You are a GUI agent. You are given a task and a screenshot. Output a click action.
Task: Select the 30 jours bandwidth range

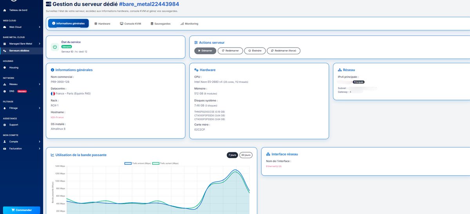click(246, 155)
